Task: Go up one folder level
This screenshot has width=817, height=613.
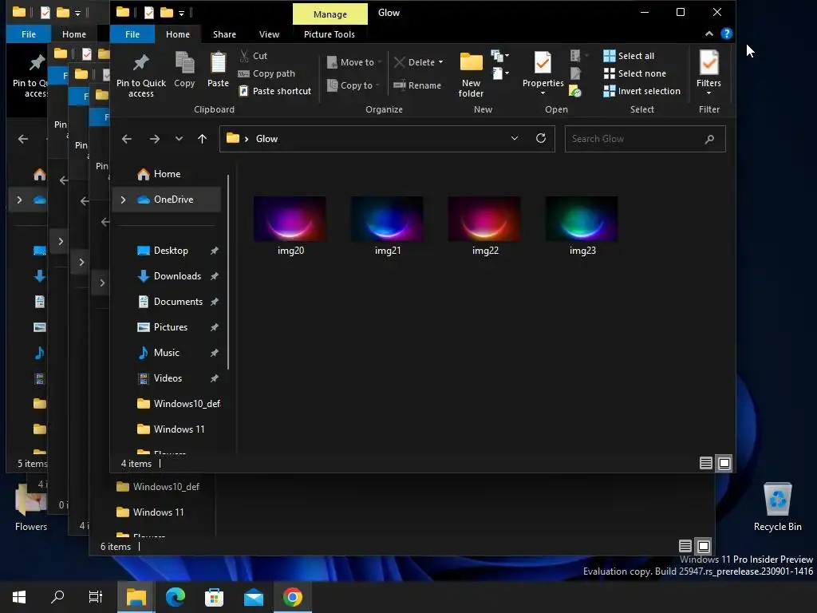Action: coord(202,139)
